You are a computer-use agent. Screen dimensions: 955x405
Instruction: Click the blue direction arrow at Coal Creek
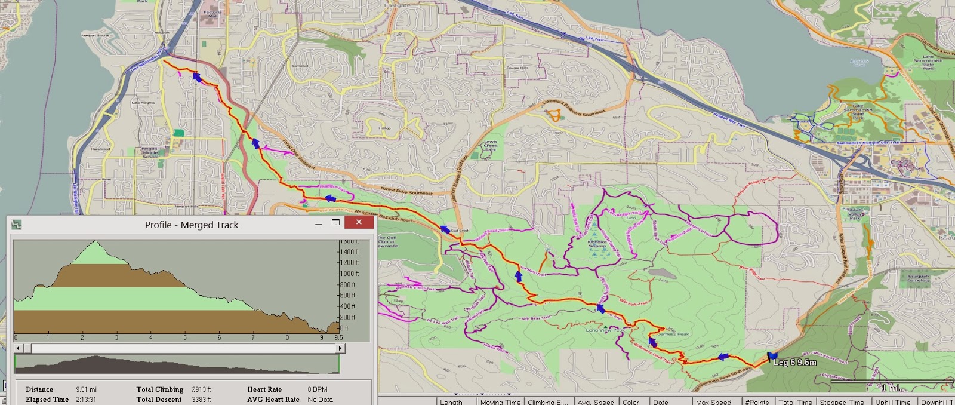[445, 229]
